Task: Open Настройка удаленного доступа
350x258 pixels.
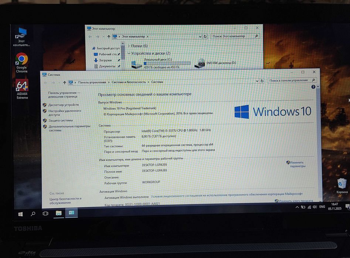Action: [65, 113]
